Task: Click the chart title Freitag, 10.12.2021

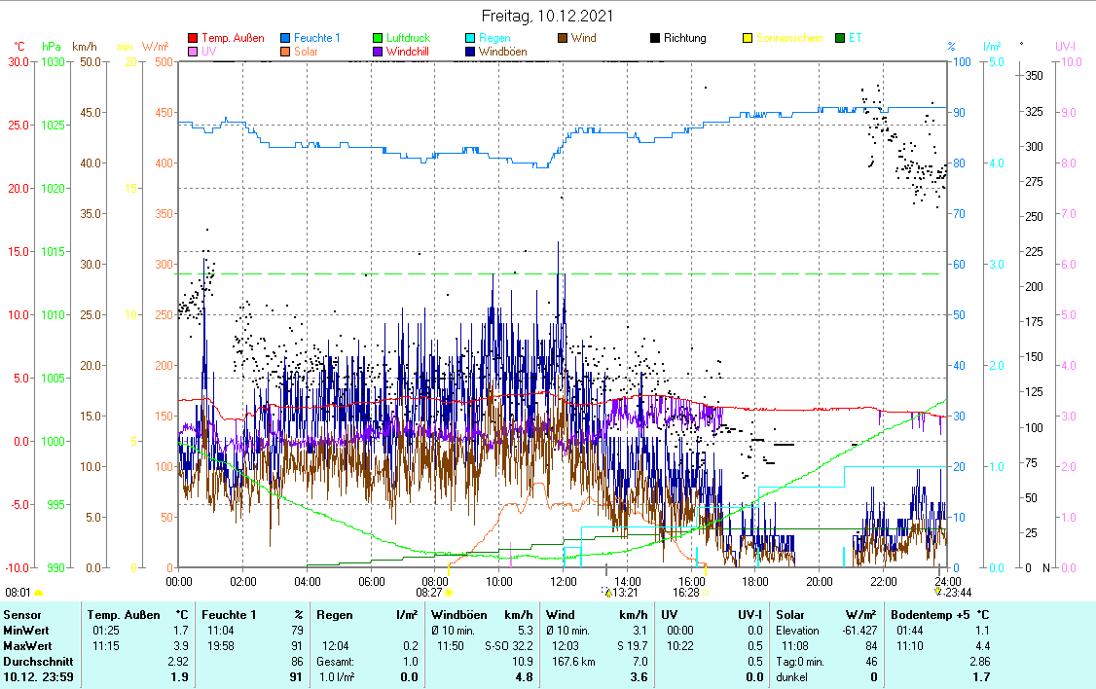Action: 547,17
